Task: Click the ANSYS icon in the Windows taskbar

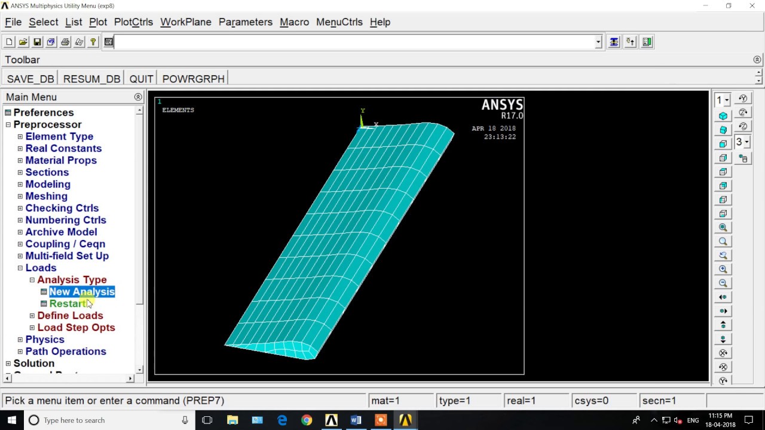Action: coord(405,420)
